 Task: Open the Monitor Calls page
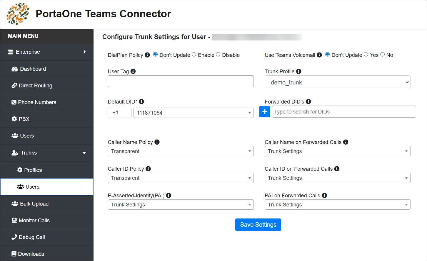pos(47,221)
